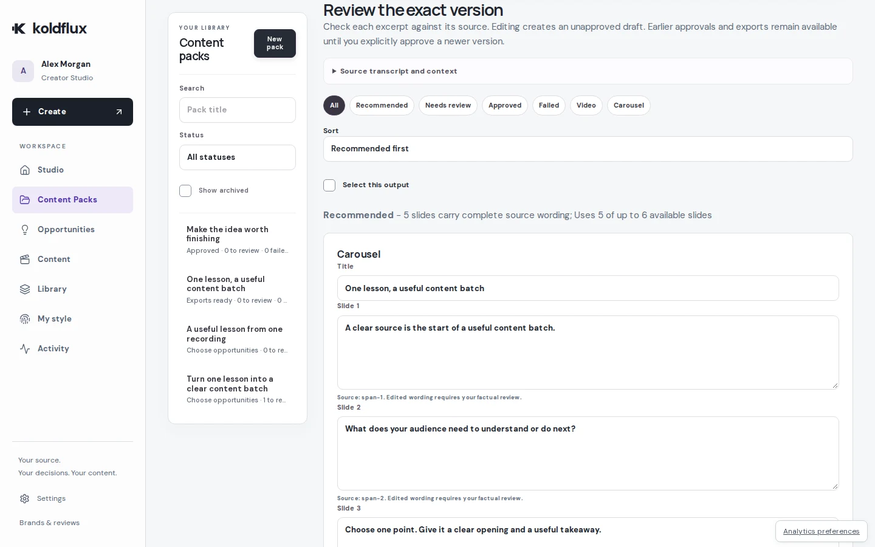This screenshot has width=875, height=547.
Task: Click the arrow icon on Create button
Action: coord(119,112)
